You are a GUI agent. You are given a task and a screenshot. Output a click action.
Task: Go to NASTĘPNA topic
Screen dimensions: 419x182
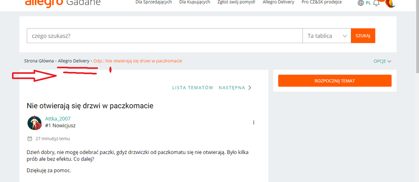click(232, 88)
